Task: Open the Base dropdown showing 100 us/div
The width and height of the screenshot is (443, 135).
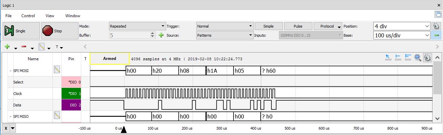Action: pyautogui.click(x=402, y=35)
